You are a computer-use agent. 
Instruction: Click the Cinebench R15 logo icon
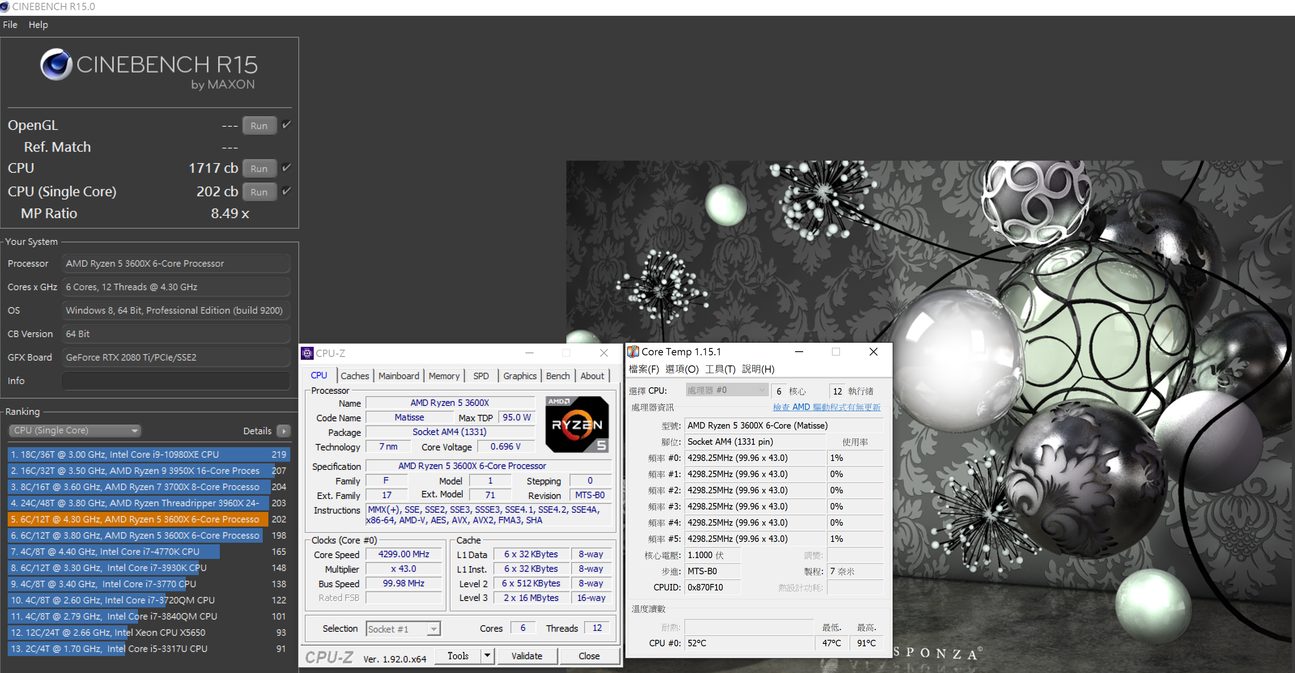click(x=56, y=64)
